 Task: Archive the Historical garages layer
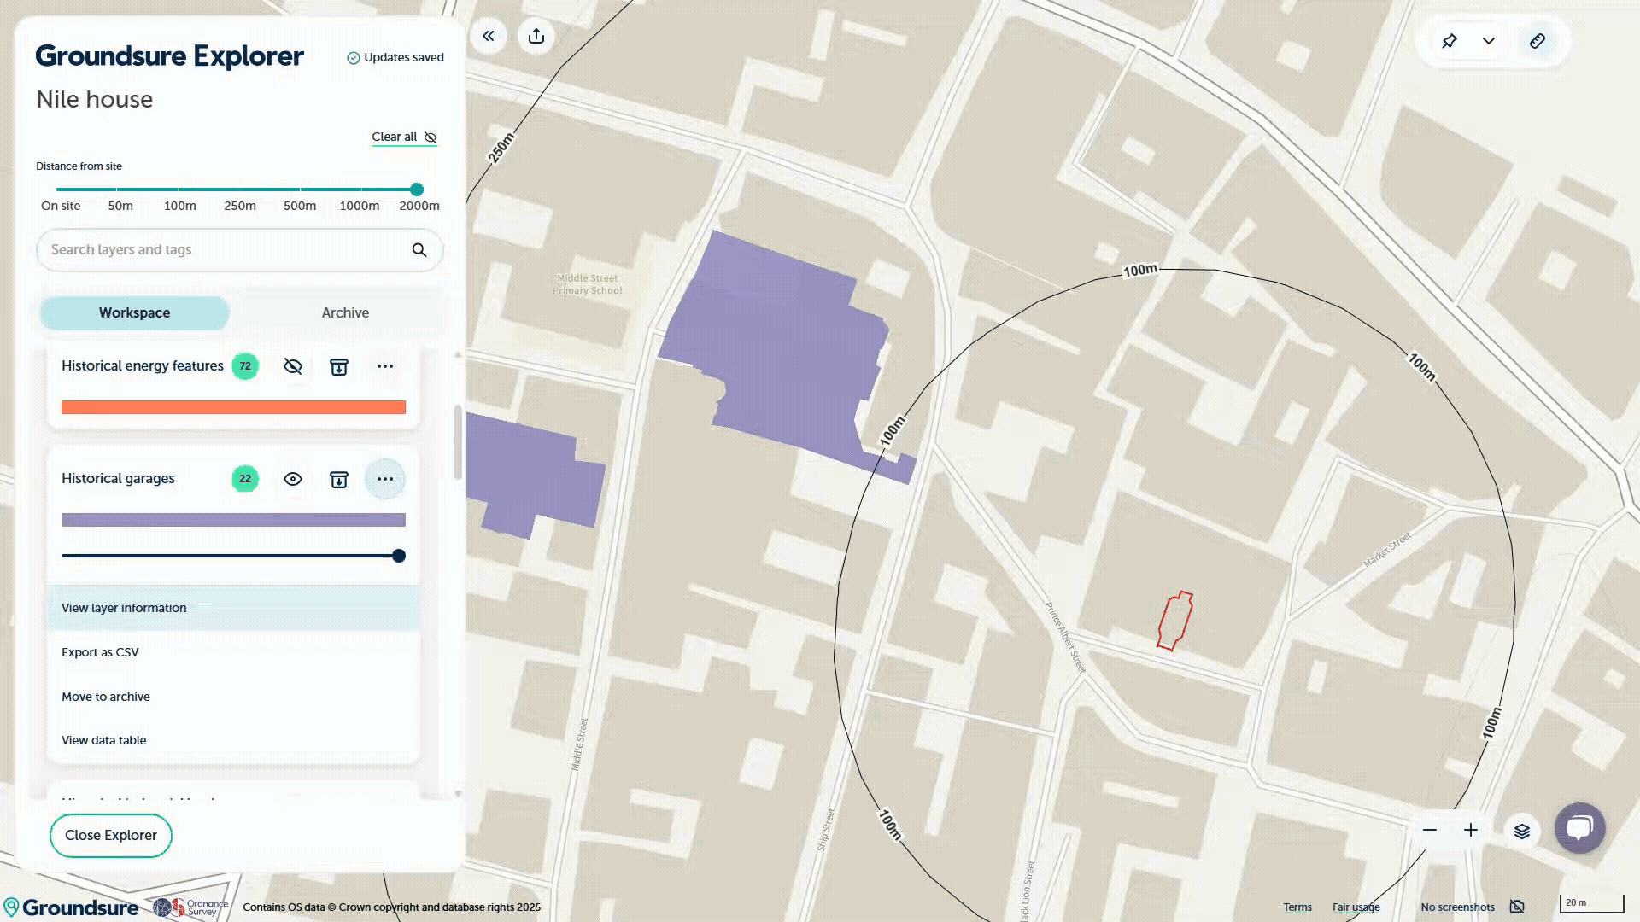pyautogui.click(x=339, y=479)
